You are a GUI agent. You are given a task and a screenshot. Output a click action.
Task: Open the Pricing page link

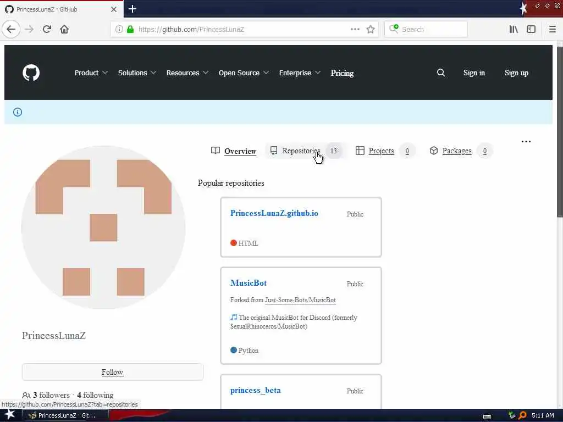pos(342,73)
